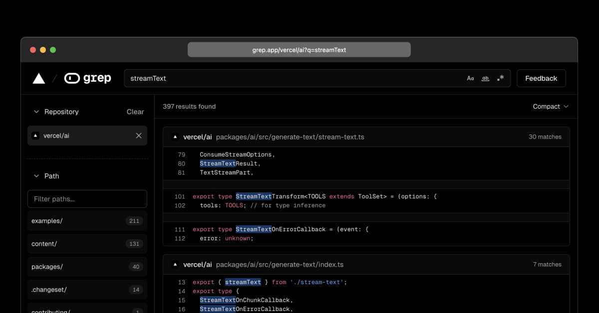Select the packages/ path filter
The height and width of the screenshot is (313, 599).
click(87, 267)
